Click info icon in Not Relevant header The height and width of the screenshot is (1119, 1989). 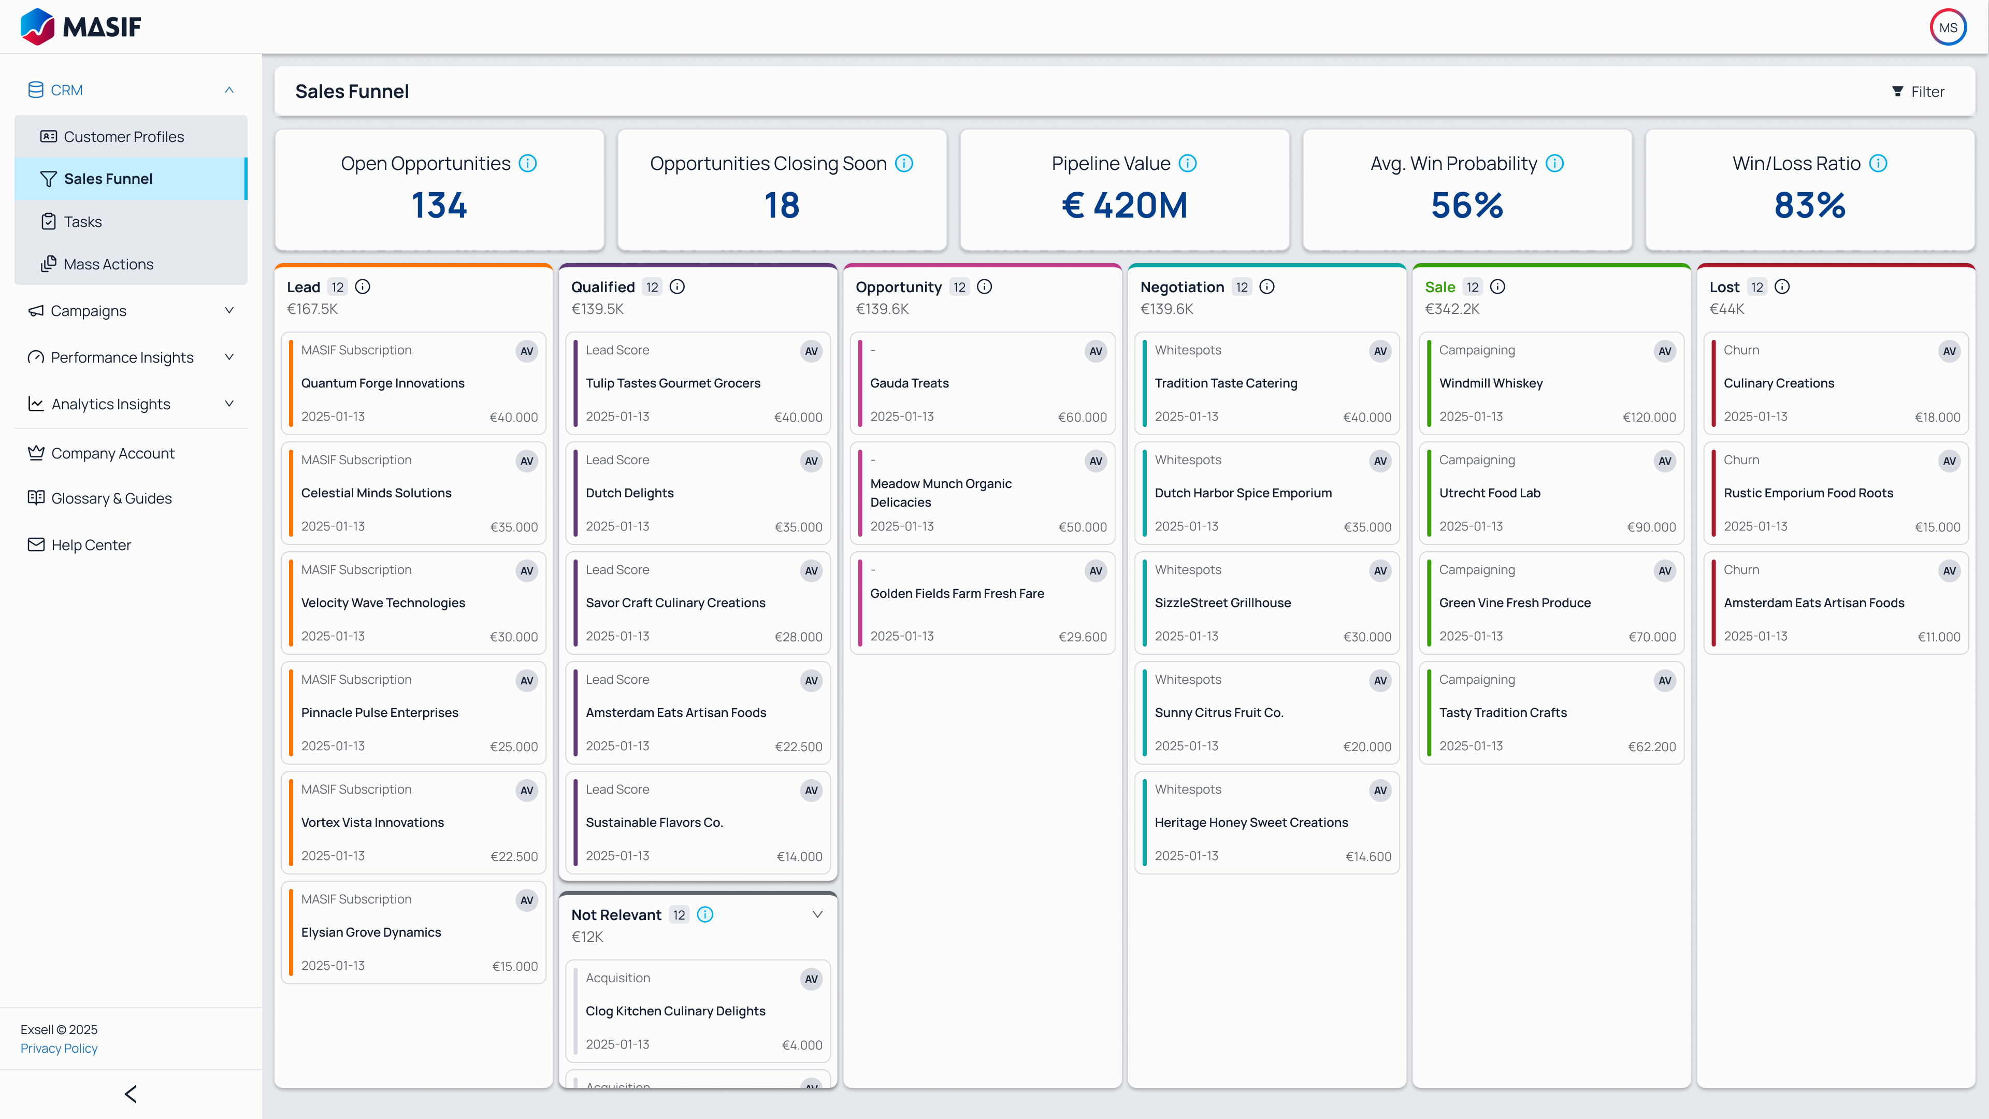pyautogui.click(x=705, y=915)
